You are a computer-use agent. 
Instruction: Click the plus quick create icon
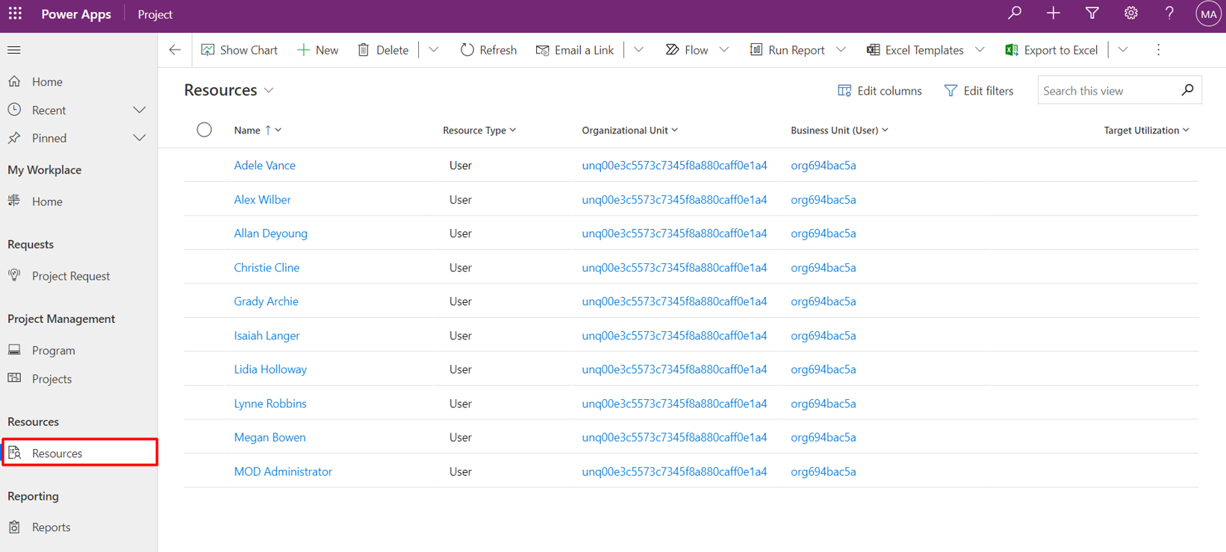tap(1054, 13)
